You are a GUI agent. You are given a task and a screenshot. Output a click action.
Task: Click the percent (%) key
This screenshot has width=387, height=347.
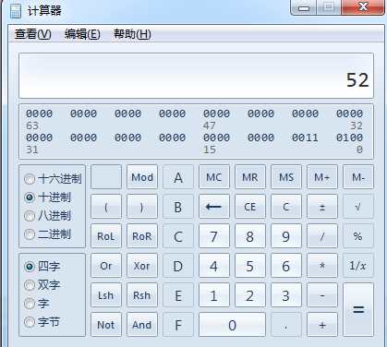[358, 236]
